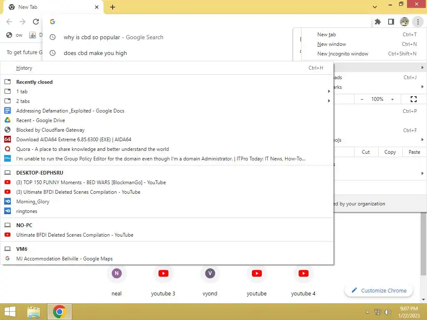Show hidden tray icons arrow
Viewport: 427px width, 320px height.
pyautogui.click(x=368, y=312)
